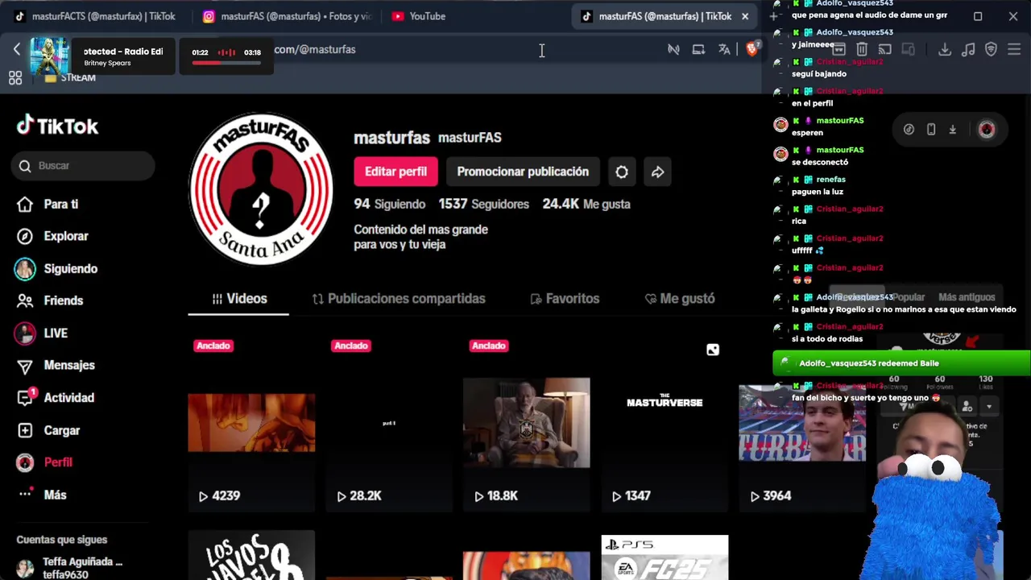The width and height of the screenshot is (1031, 580).
Task: Switch to the Instagram masturFAS browser tab
Action: point(287,16)
